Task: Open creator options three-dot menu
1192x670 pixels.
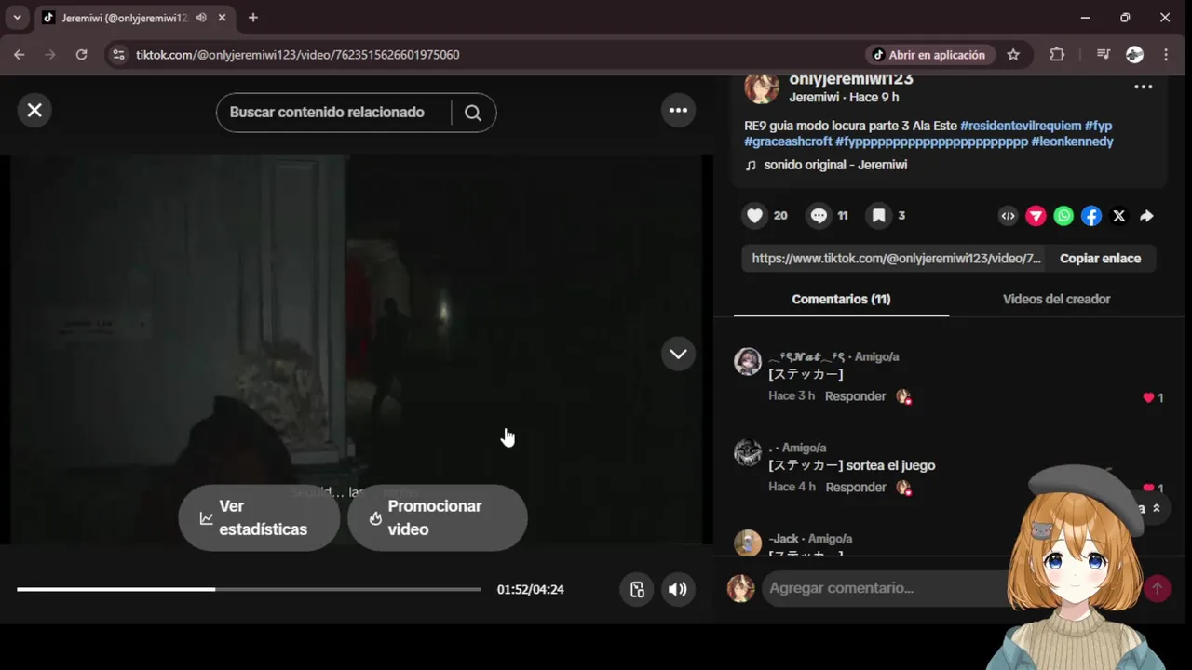Action: [x=1143, y=87]
